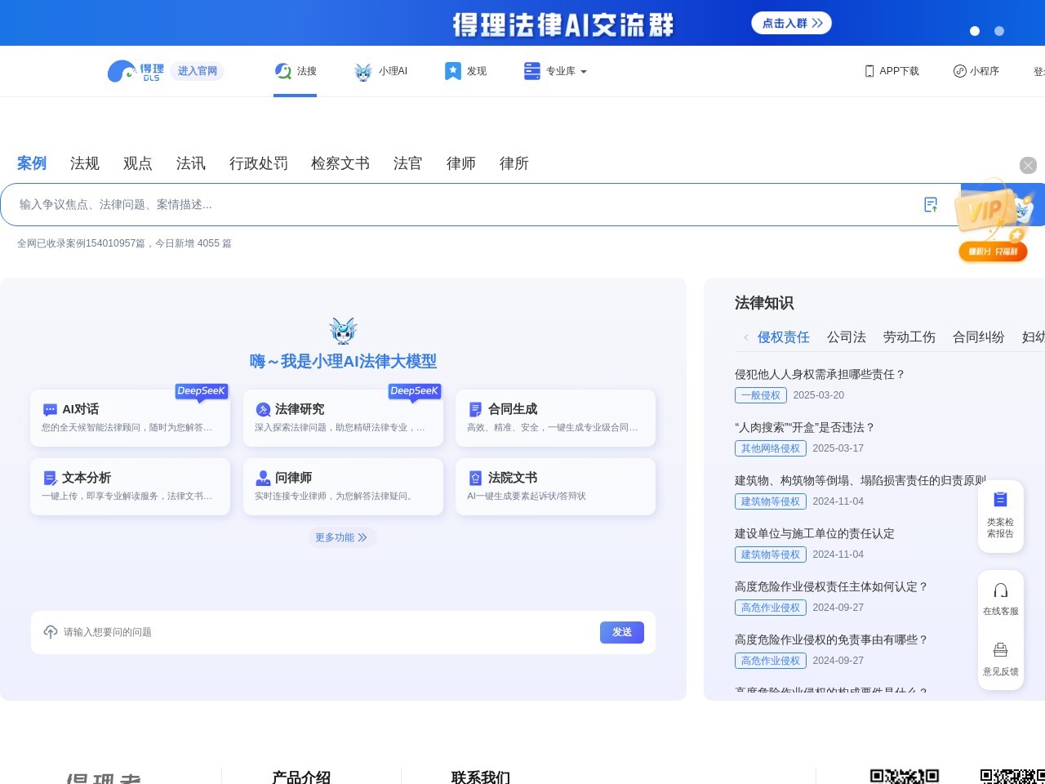Toggle the 高危作业侵权 category tag
Screen dimensions: 1045x784
770,608
